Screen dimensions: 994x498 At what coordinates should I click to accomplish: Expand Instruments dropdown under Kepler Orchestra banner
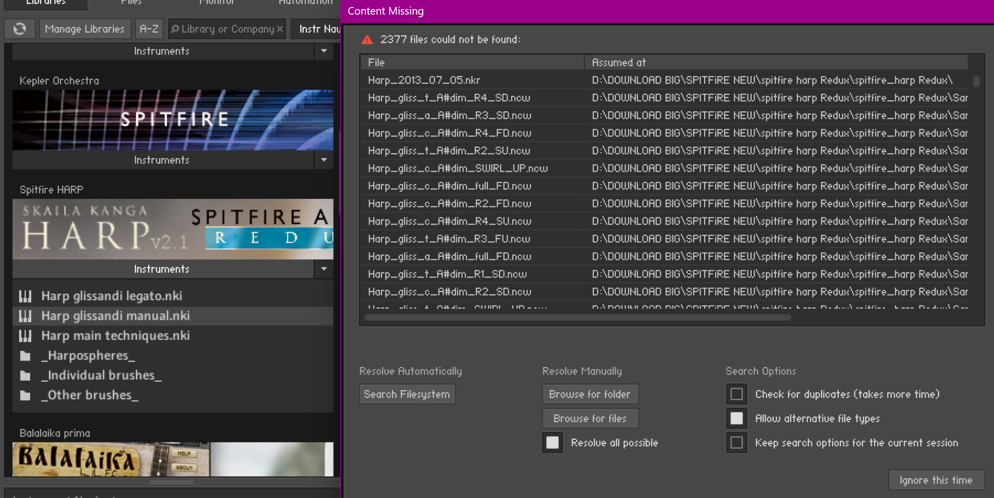(x=324, y=160)
